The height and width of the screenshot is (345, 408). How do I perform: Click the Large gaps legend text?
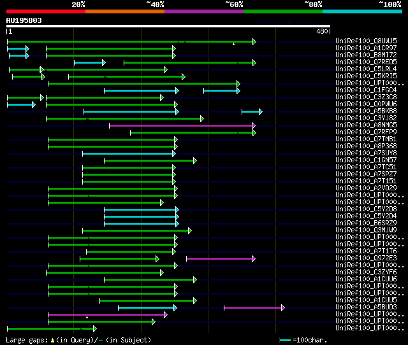click(27, 340)
